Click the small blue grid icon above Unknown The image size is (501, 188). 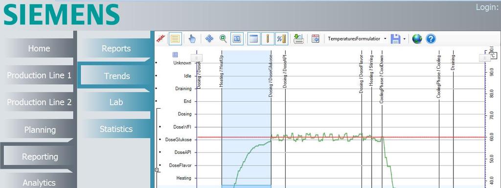pos(175,55)
